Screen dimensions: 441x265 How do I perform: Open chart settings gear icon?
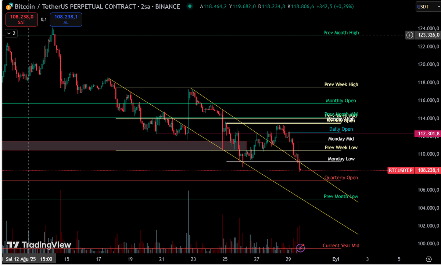coord(429,259)
